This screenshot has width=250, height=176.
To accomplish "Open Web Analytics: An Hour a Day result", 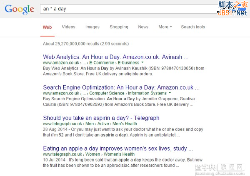I will tap(116, 57).
